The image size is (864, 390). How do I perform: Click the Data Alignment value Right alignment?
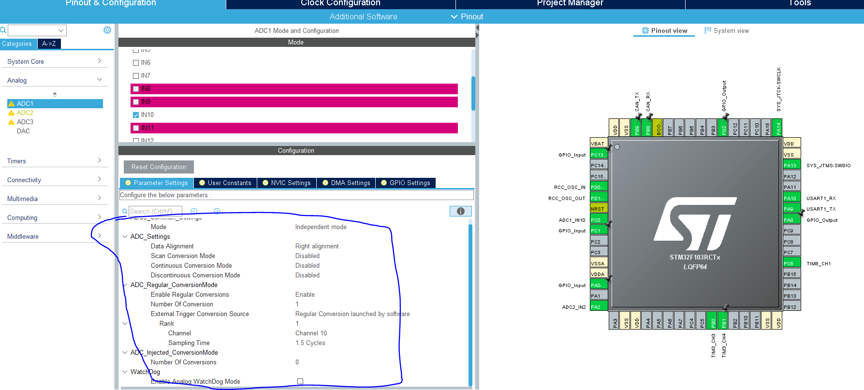point(317,246)
